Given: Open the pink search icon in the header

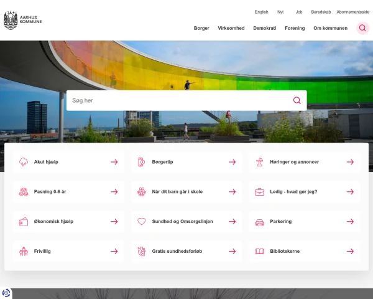Looking at the screenshot, I should pyautogui.click(x=362, y=28).
